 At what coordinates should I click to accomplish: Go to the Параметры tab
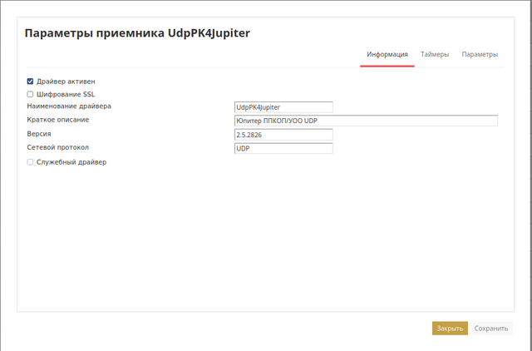(x=480, y=55)
